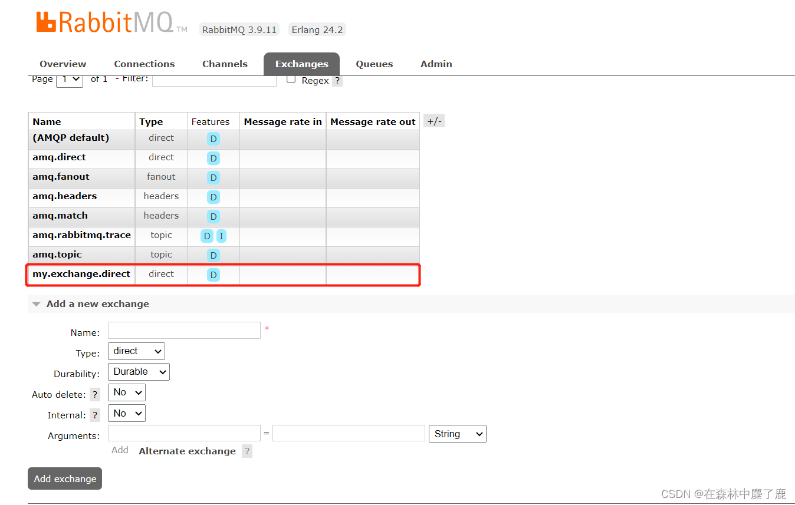Image resolution: width=795 pixels, height=505 pixels.
Task: Focus the Arguments value input field
Action: (x=349, y=433)
